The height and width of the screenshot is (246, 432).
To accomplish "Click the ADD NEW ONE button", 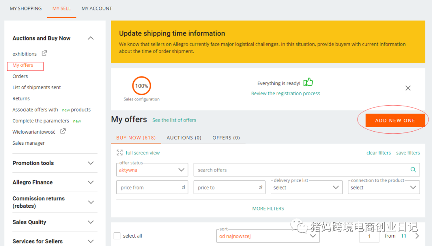I will point(395,120).
